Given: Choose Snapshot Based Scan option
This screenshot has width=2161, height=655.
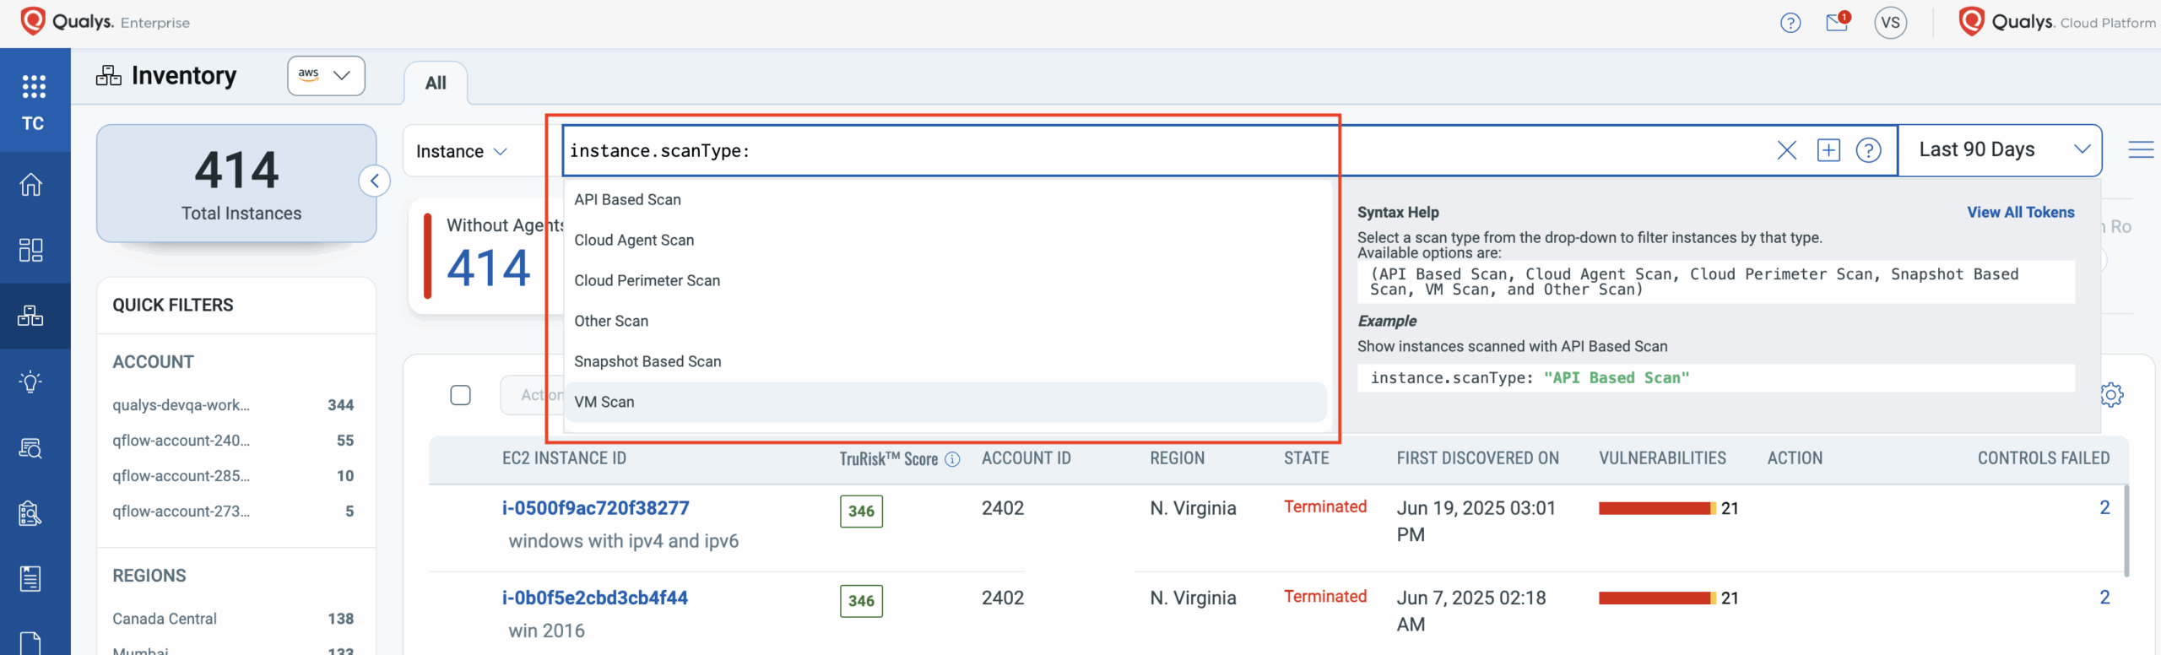Looking at the screenshot, I should click(647, 362).
